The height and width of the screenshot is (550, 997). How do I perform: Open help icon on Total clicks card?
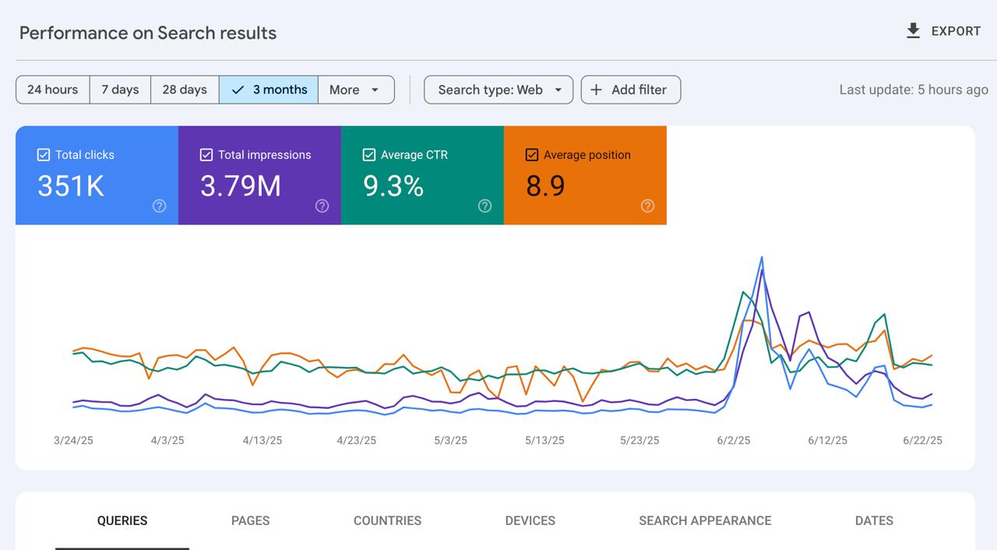coord(159,206)
